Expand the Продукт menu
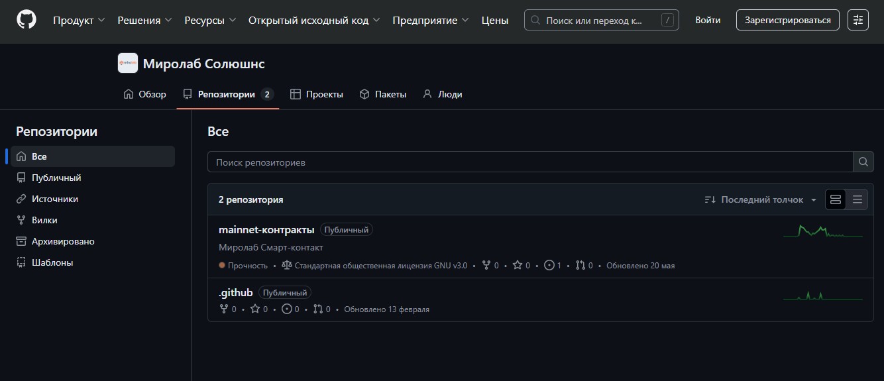 point(79,20)
